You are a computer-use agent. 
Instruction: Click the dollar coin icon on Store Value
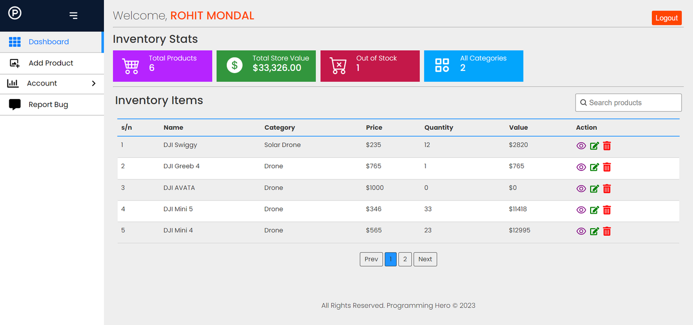[x=234, y=66]
